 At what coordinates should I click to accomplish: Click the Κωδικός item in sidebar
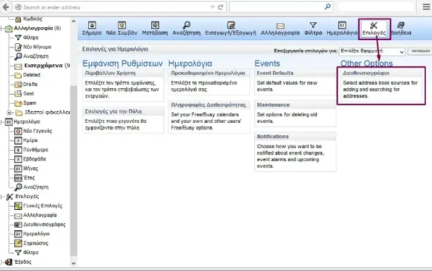33,19
